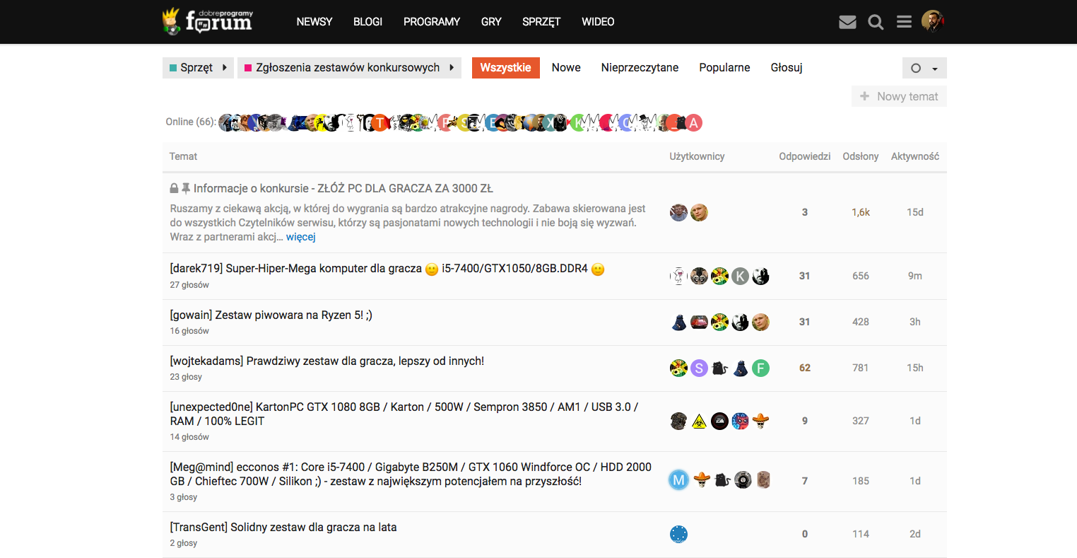
Task: Click the first smiley emoji in darek719 title
Action: tap(432, 269)
